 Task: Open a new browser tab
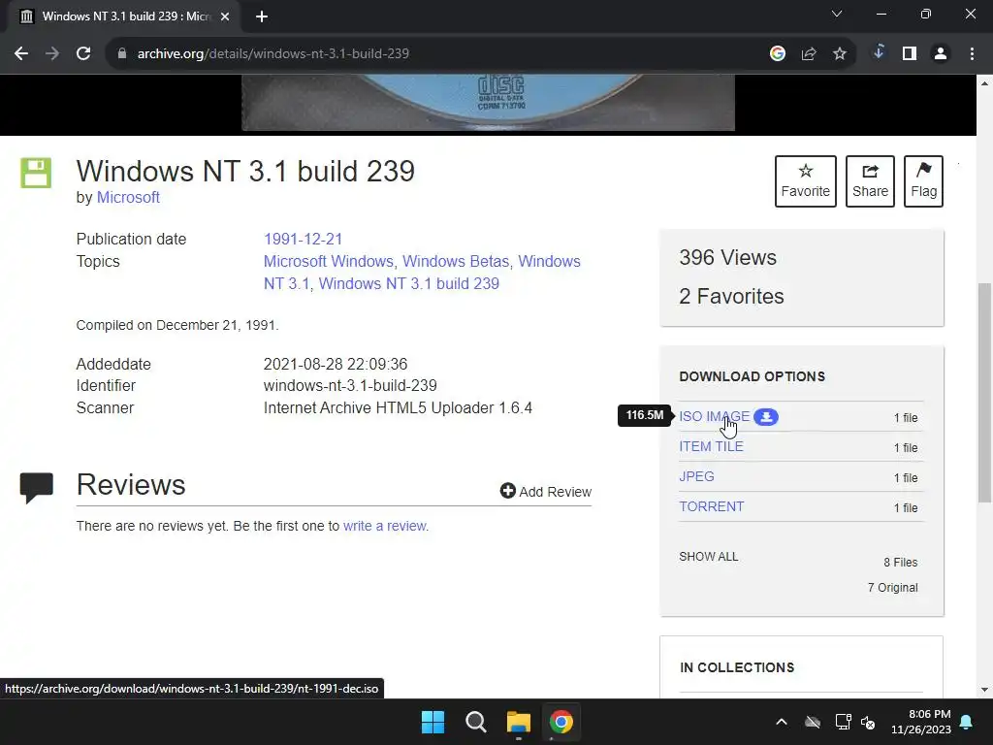(262, 16)
